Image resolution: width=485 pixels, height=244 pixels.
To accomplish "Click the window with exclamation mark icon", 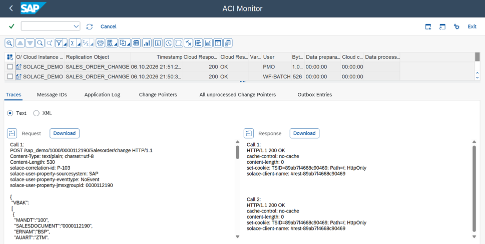I will (218, 43).
